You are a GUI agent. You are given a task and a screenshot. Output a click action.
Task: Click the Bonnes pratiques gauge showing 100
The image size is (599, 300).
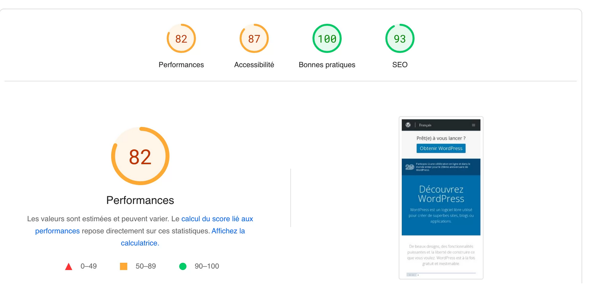tap(327, 38)
